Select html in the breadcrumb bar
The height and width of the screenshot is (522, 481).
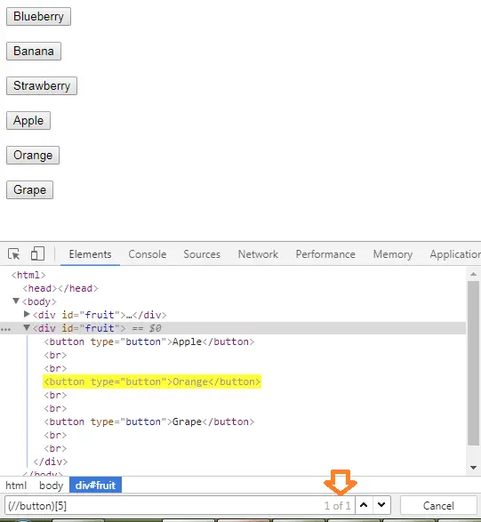[16, 485]
